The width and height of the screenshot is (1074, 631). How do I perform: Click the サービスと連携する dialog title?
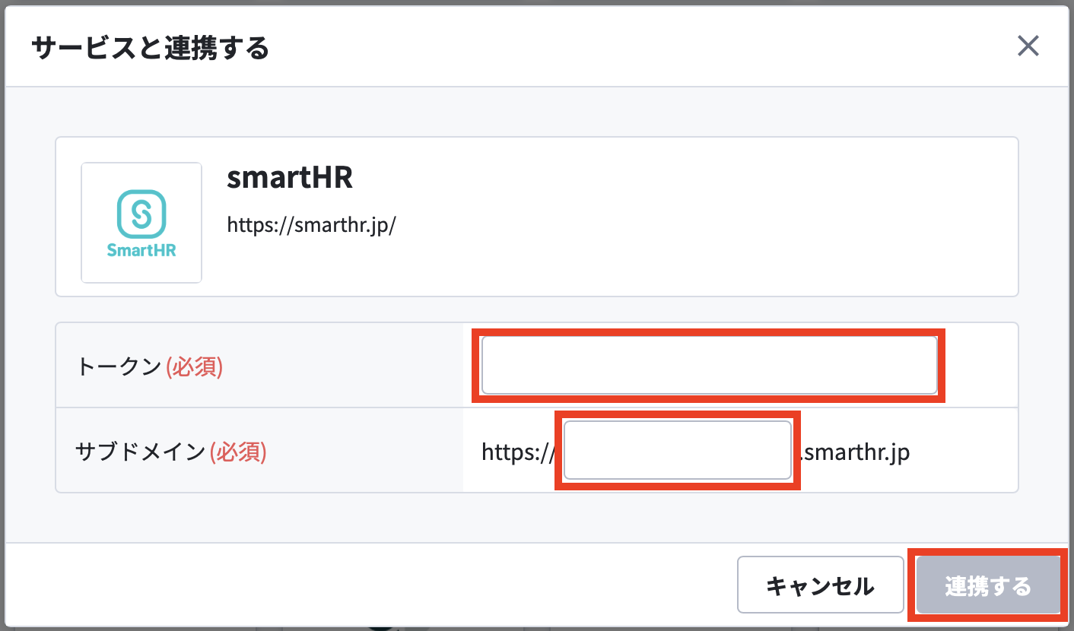click(150, 49)
